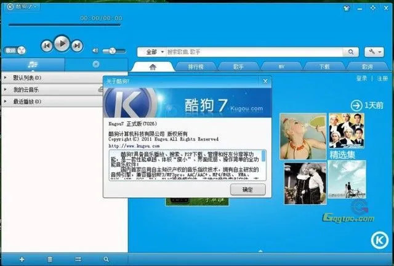The height and width of the screenshot is (266, 394).
Task: Mute the volume speaker icon
Action: click(95, 50)
